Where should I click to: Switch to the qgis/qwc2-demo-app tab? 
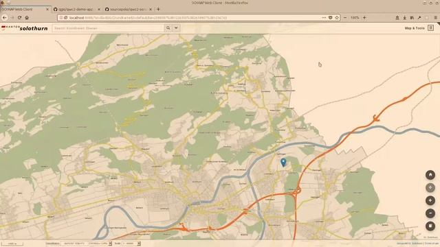point(76,9)
